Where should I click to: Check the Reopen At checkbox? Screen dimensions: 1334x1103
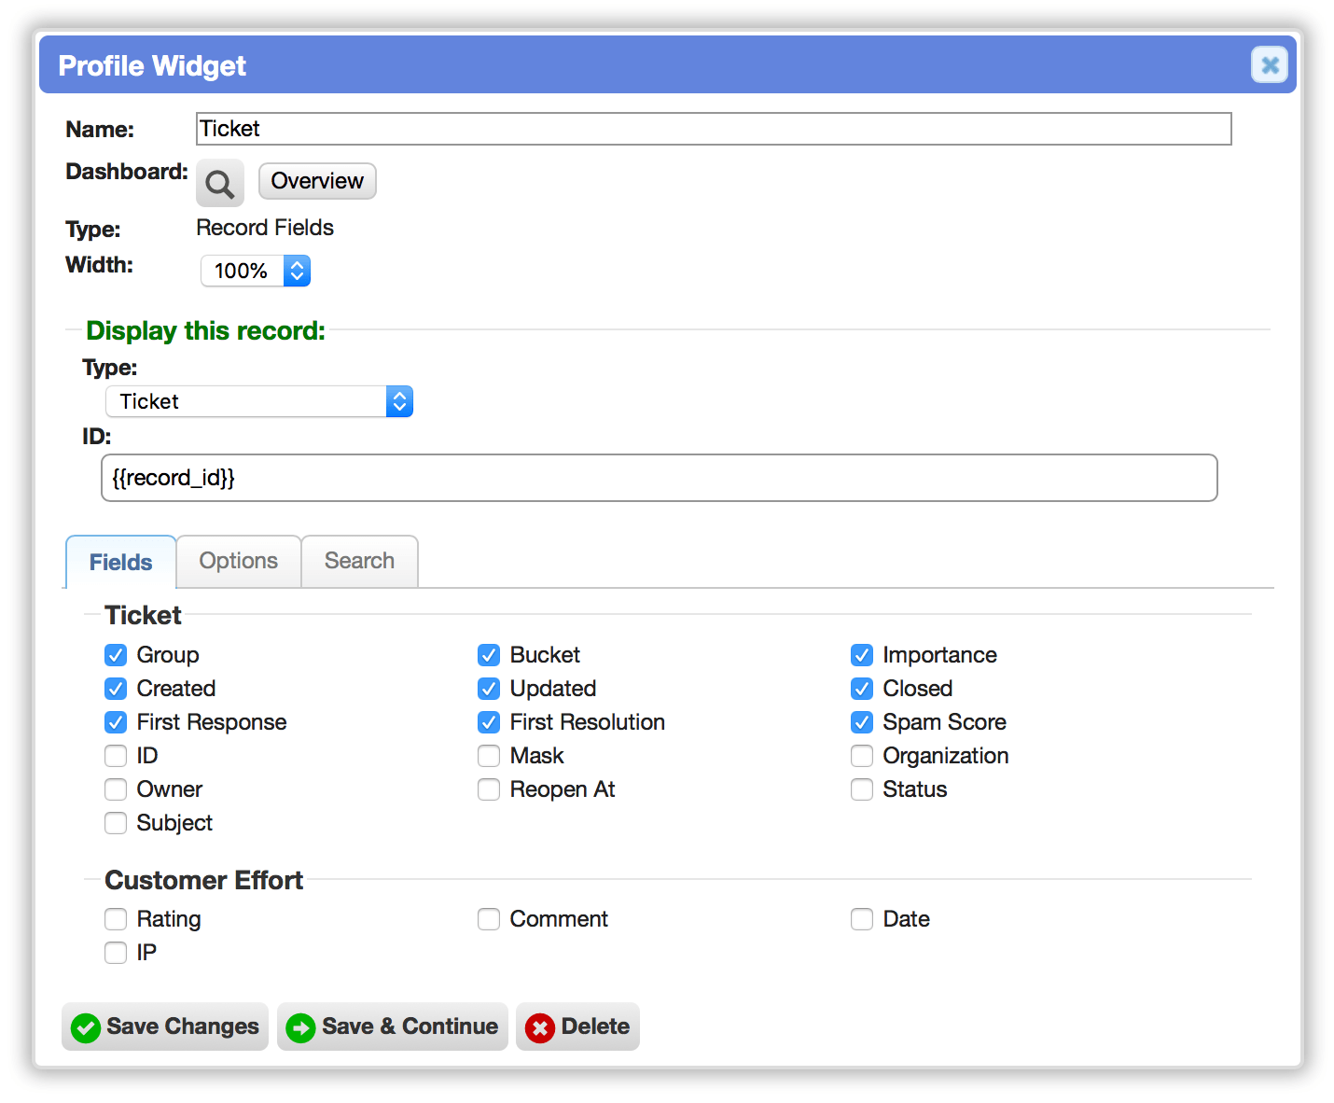point(489,789)
